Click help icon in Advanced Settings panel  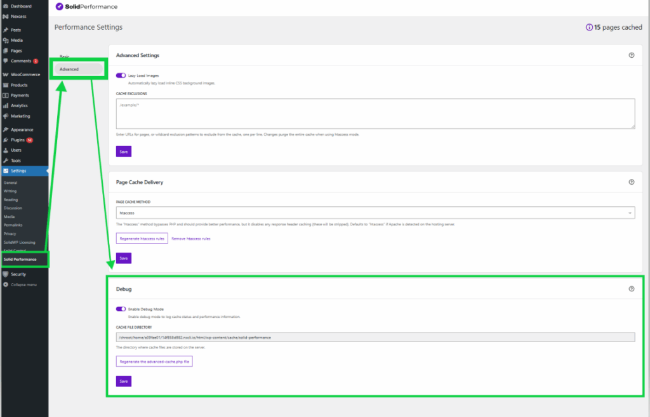[631, 55]
